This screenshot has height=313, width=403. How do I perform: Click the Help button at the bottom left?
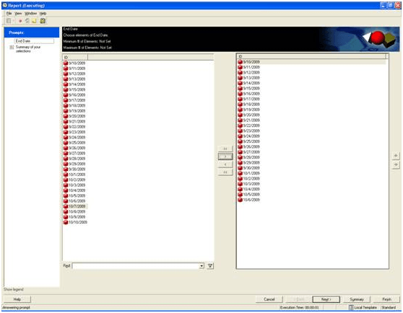point(17,299)
